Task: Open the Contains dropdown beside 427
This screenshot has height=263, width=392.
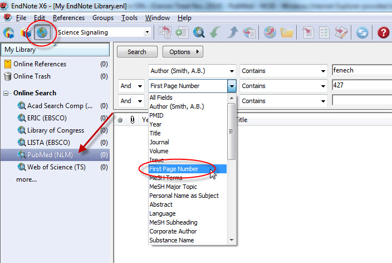Action: click(283, 86)
